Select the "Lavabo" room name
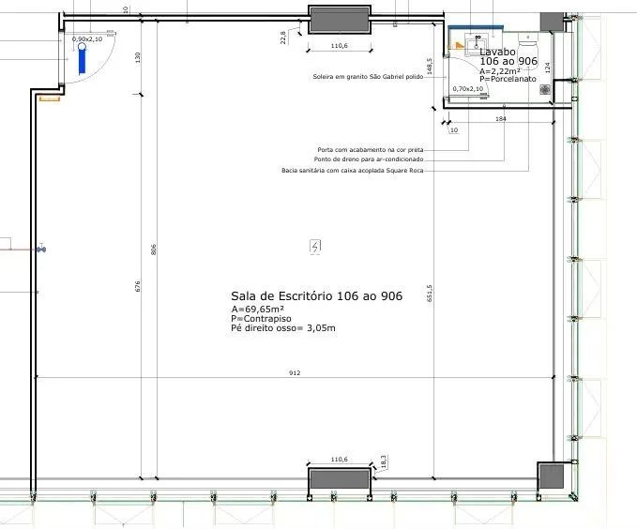 (x=497, y=52)
